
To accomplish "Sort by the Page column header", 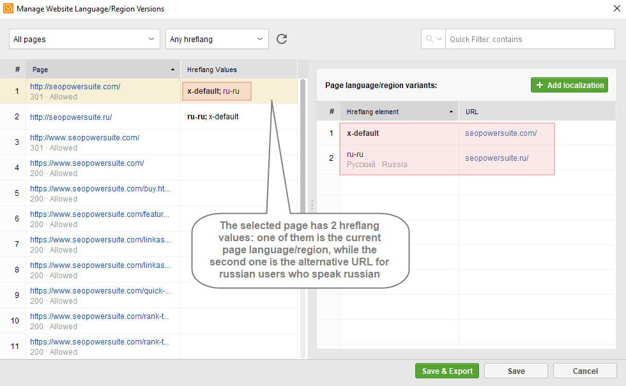I will click(103, 70).
